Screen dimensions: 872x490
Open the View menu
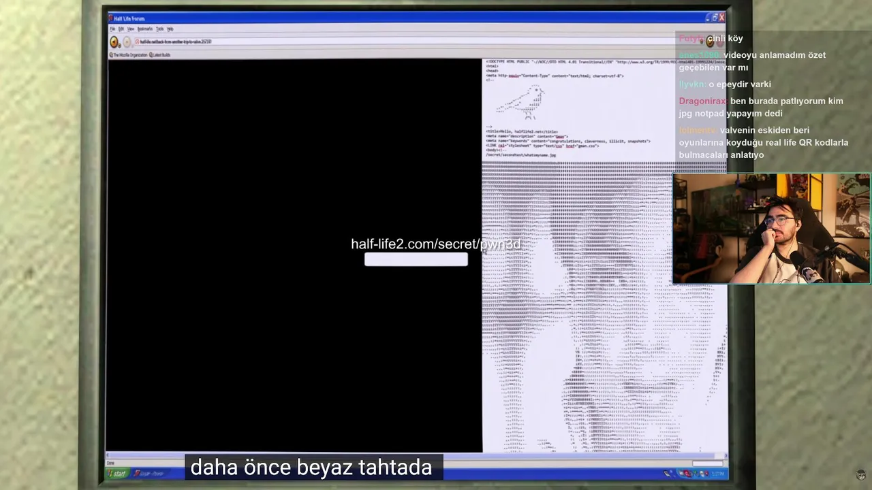point(131,29)
